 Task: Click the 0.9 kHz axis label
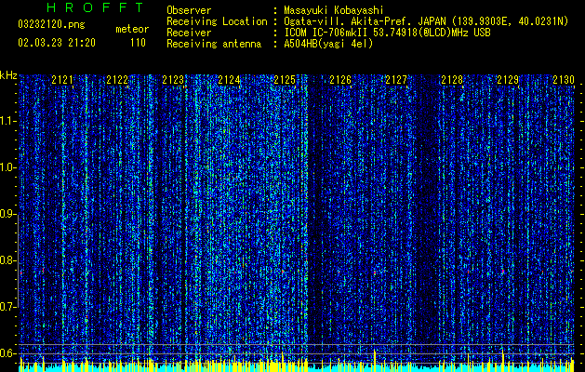pos(8,214)
